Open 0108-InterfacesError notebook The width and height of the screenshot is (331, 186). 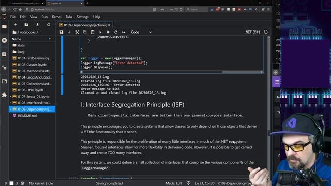point(32,103)
